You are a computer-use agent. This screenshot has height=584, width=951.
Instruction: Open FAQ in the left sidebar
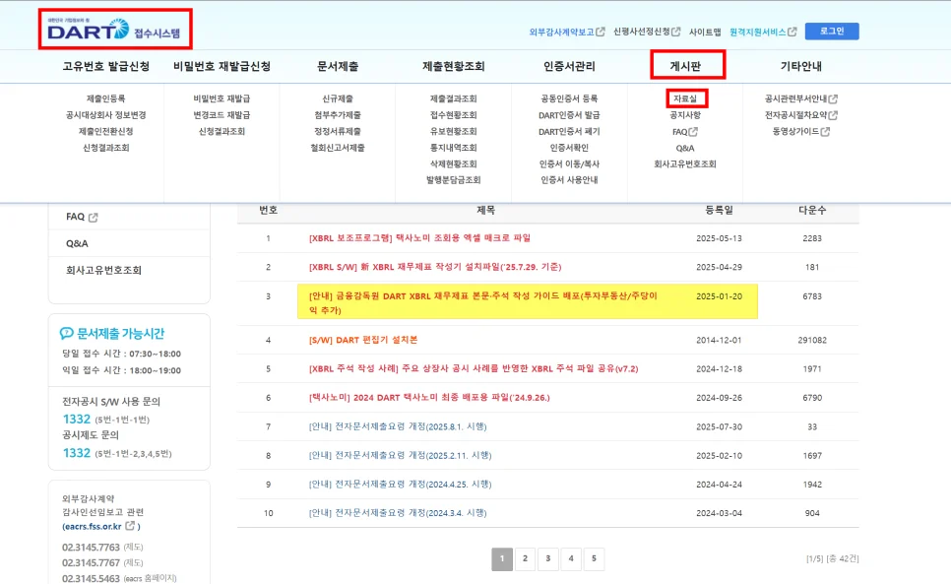pyautogui.click(x=82, y=217)
